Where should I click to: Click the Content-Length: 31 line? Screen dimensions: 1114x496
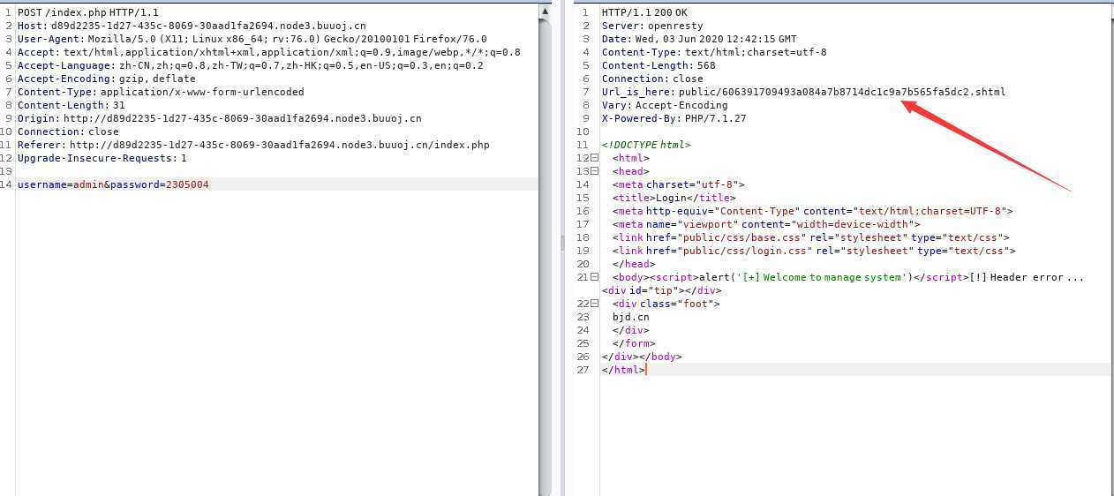pyautogui.click(x=72, y=105)
